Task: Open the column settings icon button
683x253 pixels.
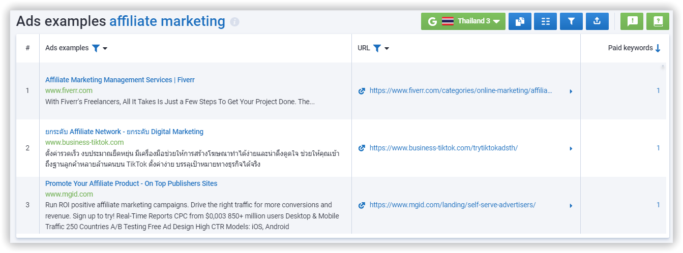Action: point(546,21)
